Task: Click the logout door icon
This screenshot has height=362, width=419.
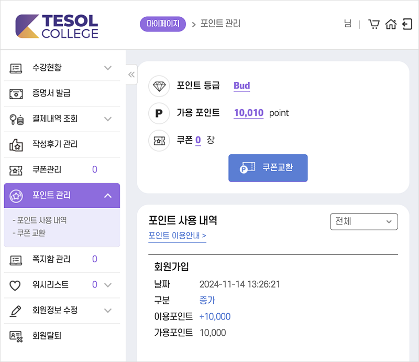Action: (407, 24)
